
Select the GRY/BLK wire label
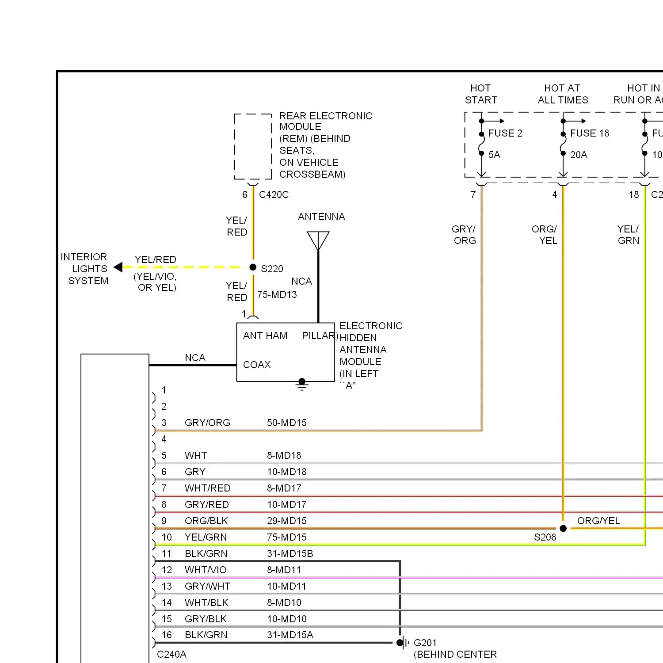[x=206, y=619]
